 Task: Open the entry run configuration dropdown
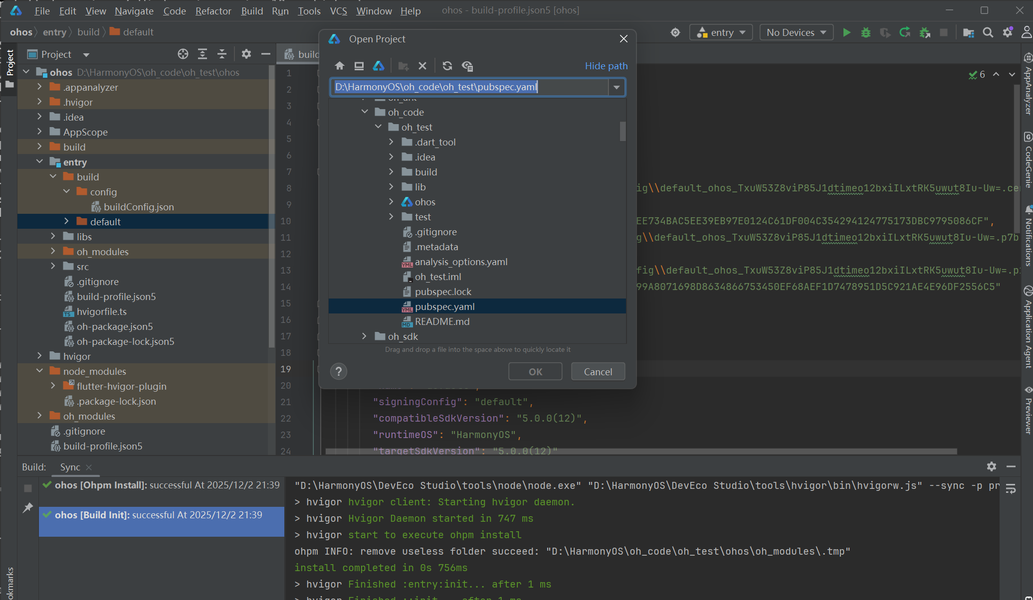click(721, 32)
